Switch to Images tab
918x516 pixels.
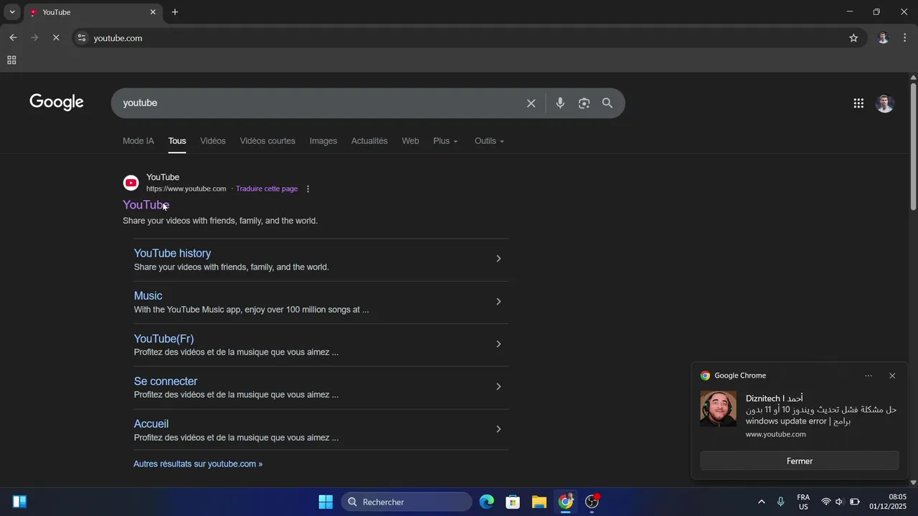click(x=323, y=141)
